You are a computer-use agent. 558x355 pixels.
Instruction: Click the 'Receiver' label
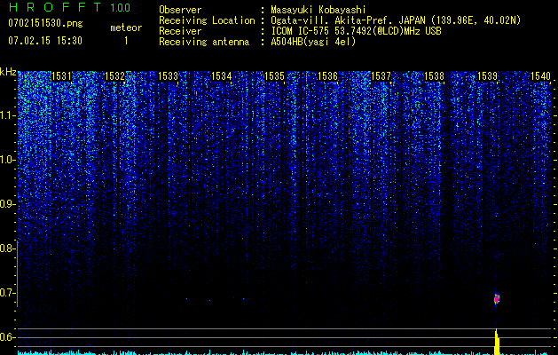pos(180,31)
